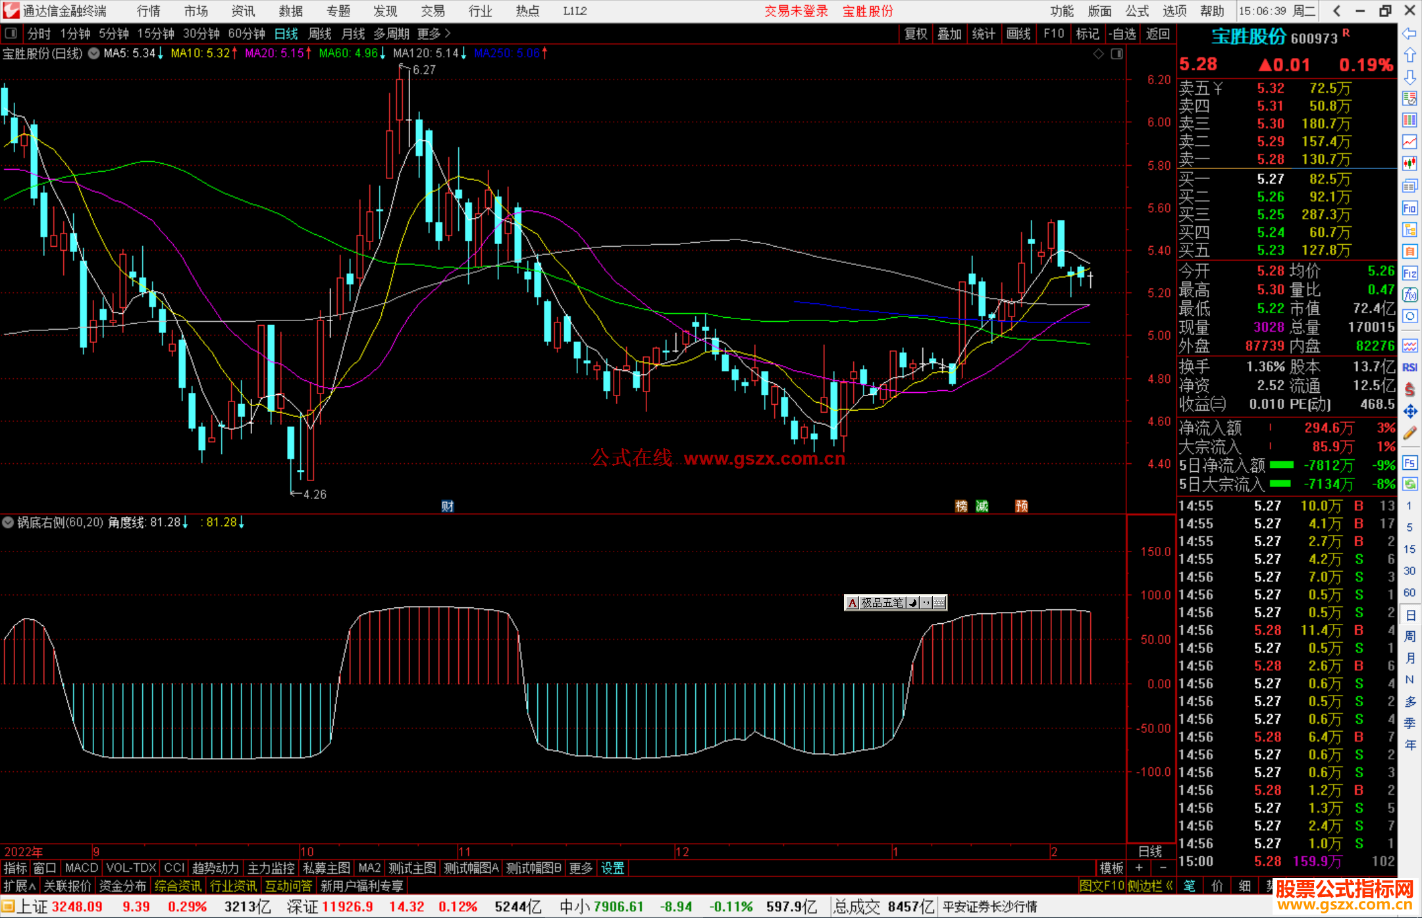
Task: Click the pencil drawing tool icon
Action: (1409, 433)
